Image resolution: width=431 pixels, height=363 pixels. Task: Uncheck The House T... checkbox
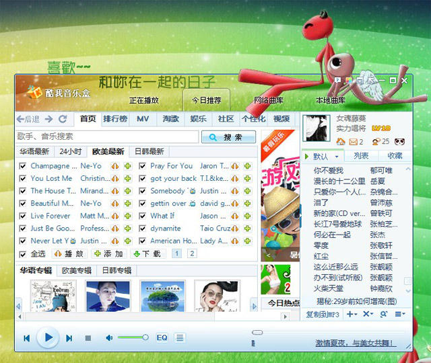point(23,191)
